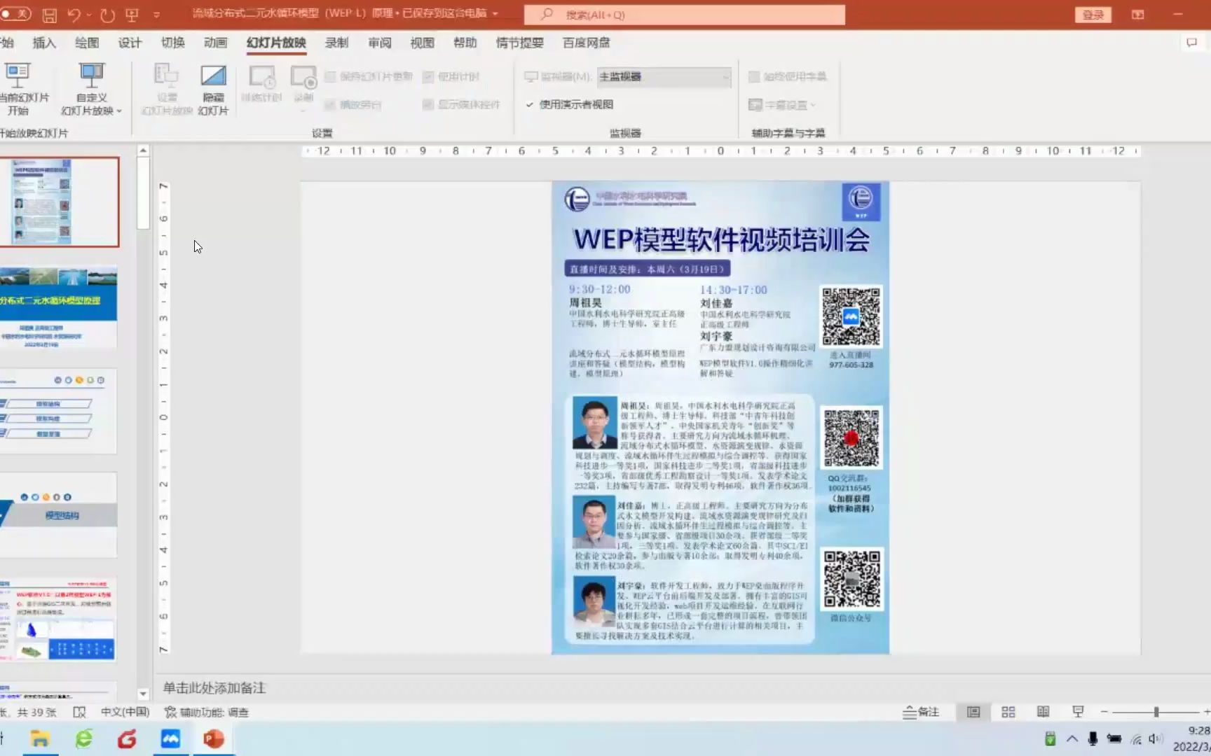Click 辅助功能: 调查 in status bar

207,712
